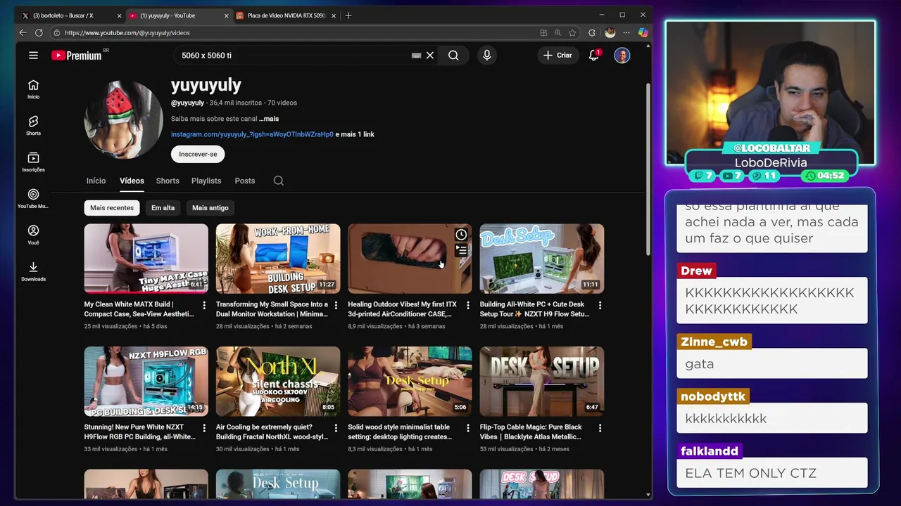This screenshot has height=506, width=901.
Task: Click the YouTube search input field
Action: [x=292, y=56]
